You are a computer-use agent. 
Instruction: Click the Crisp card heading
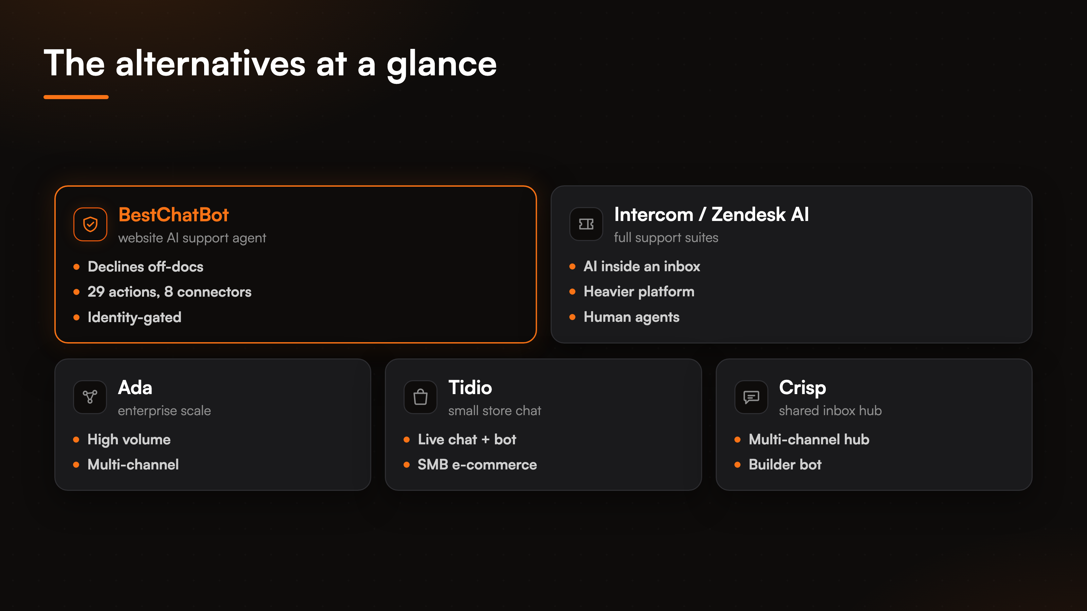802,388
